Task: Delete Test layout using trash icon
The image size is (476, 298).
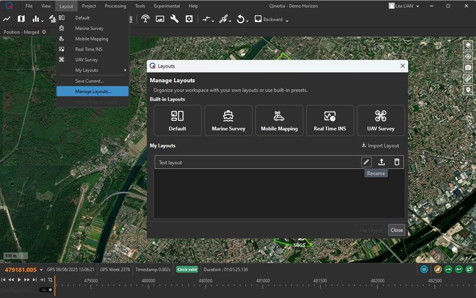Action: coord(397,162)
